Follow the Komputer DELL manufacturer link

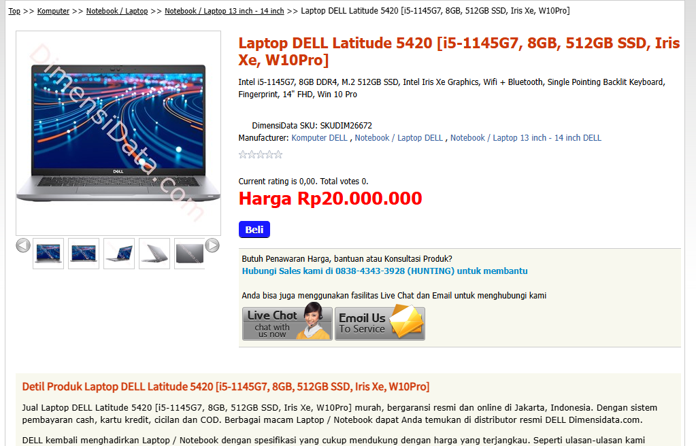coord(320,137)
